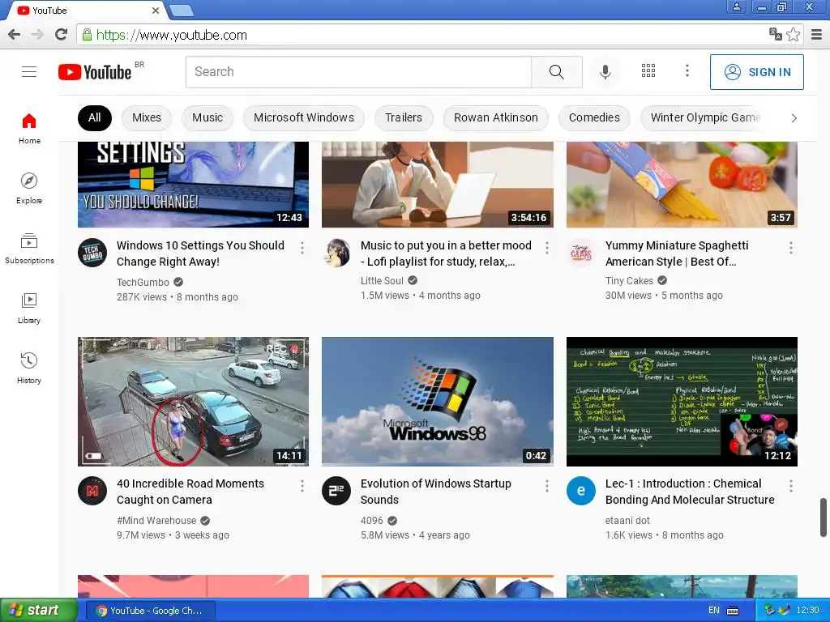Open a new browser tab
The height and width of the screenshot is (622, 830).
click(182, 10)
